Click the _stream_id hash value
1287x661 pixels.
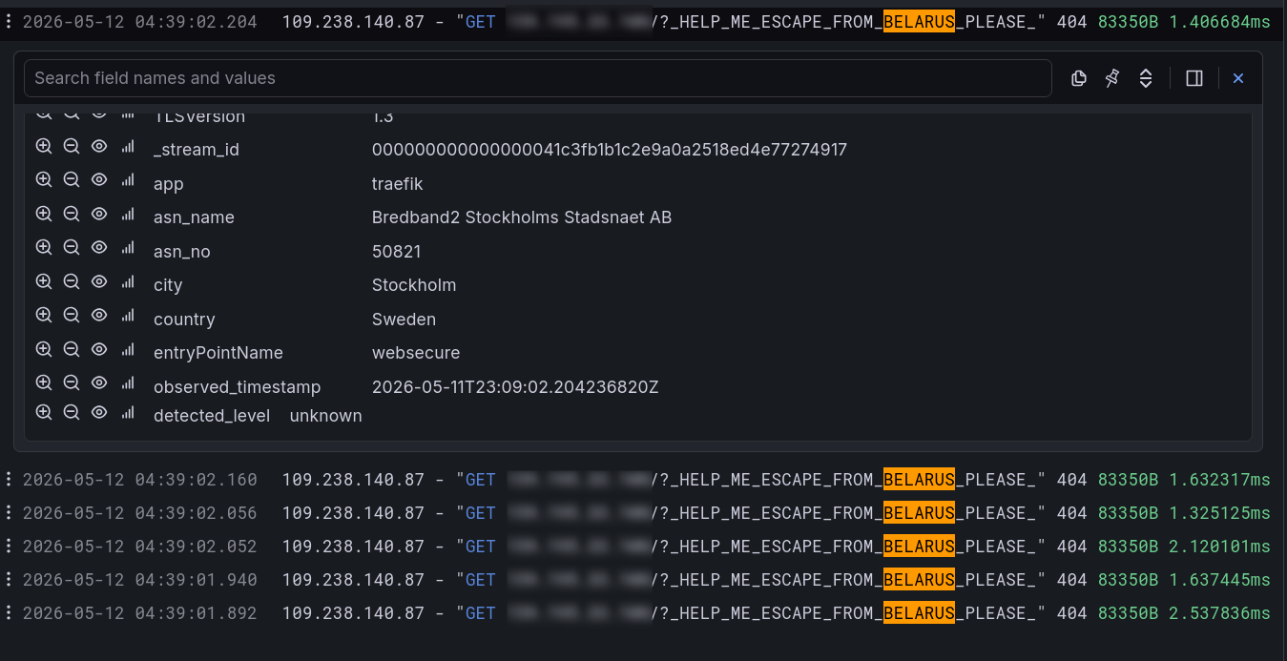pyautogui.click(x=610, y=150)
